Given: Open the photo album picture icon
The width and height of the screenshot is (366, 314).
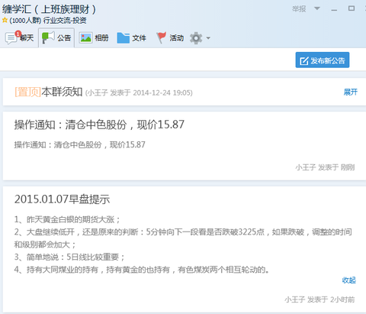Looking at the screenshot, I should (85, 38).
